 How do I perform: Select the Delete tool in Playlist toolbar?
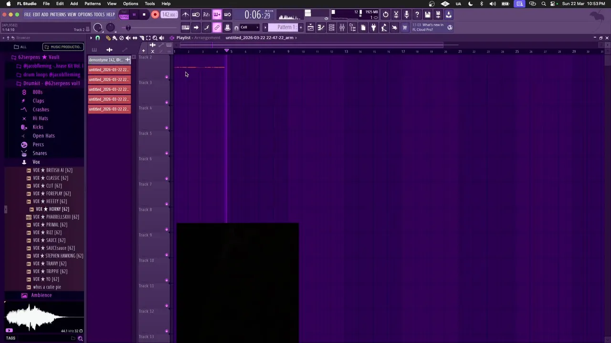(121, 38)
